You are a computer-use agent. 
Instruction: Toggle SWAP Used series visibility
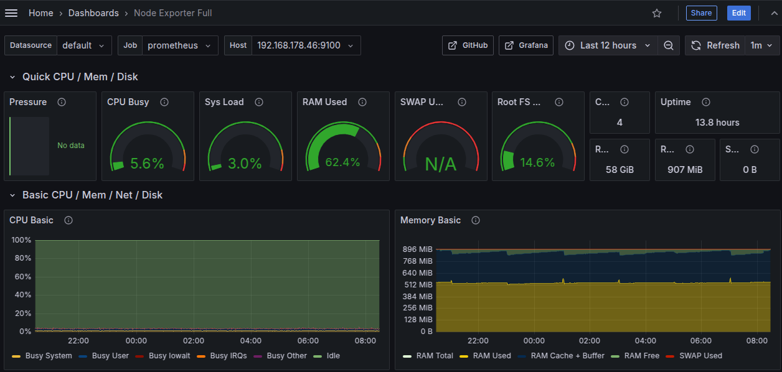[x=700, y=356]
